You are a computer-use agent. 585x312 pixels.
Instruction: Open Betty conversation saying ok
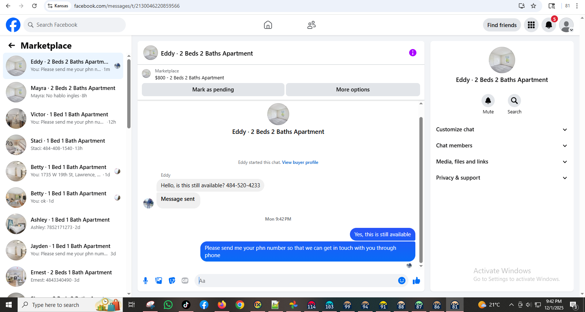(63, 198)
